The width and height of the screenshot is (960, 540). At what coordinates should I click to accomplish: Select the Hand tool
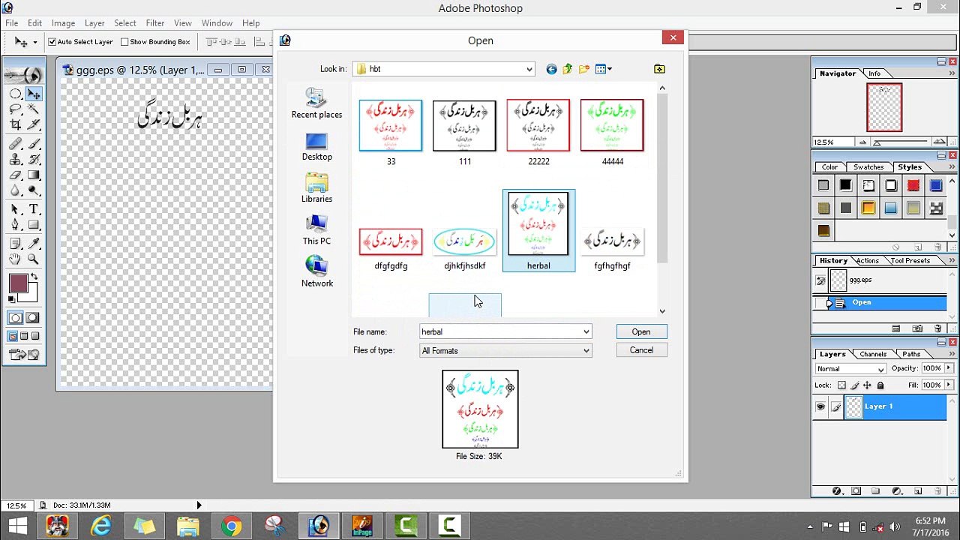click(15, 259)
